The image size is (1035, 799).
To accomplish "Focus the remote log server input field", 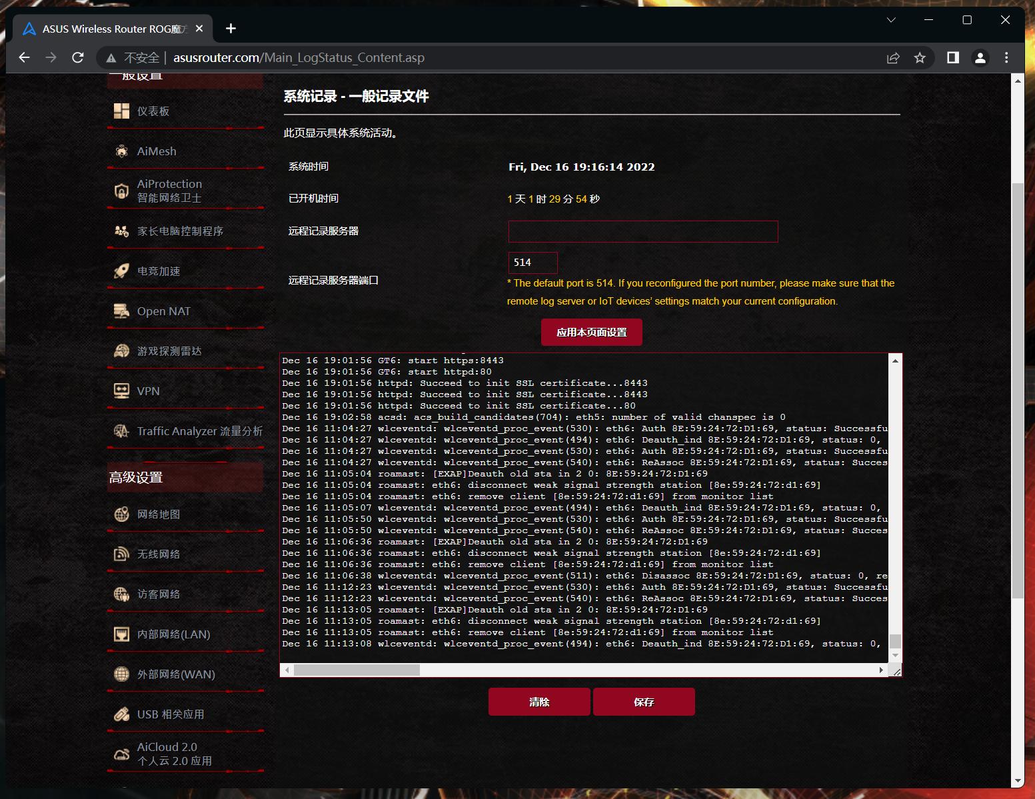I will (x=642, y=231).
